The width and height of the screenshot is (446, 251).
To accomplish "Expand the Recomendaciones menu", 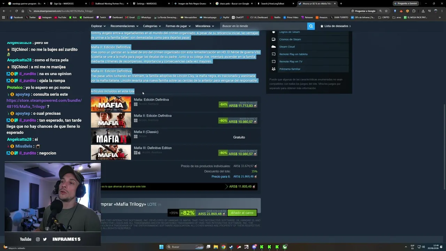I will click(x=124, y=26).
